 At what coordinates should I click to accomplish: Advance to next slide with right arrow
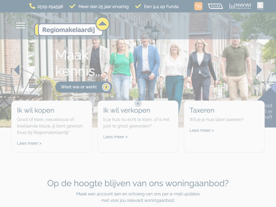[x=259, y=70]
